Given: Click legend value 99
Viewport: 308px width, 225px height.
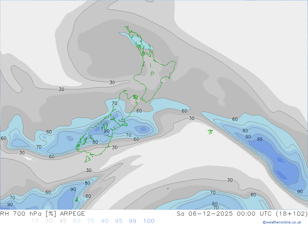Looking at the screenshot, I should [x=132, y=221].
